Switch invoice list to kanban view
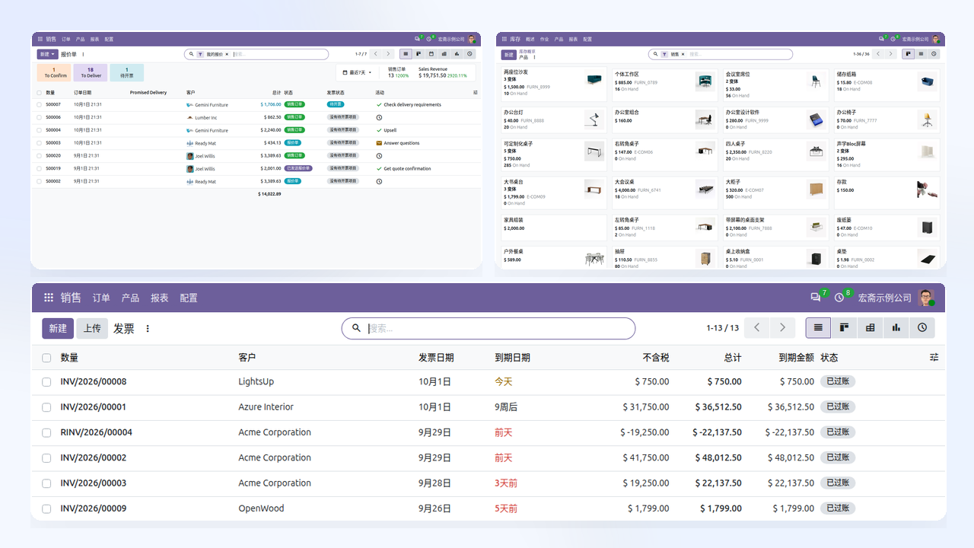This screenshot has height=548, width=974. point(845,327)
